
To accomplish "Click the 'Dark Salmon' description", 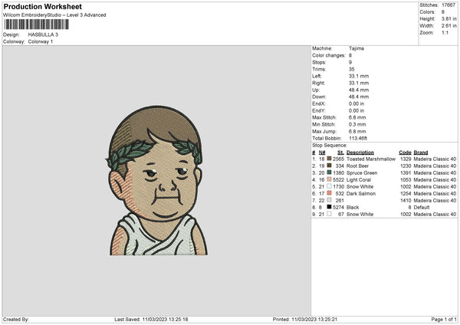I will tap(361, 193).
